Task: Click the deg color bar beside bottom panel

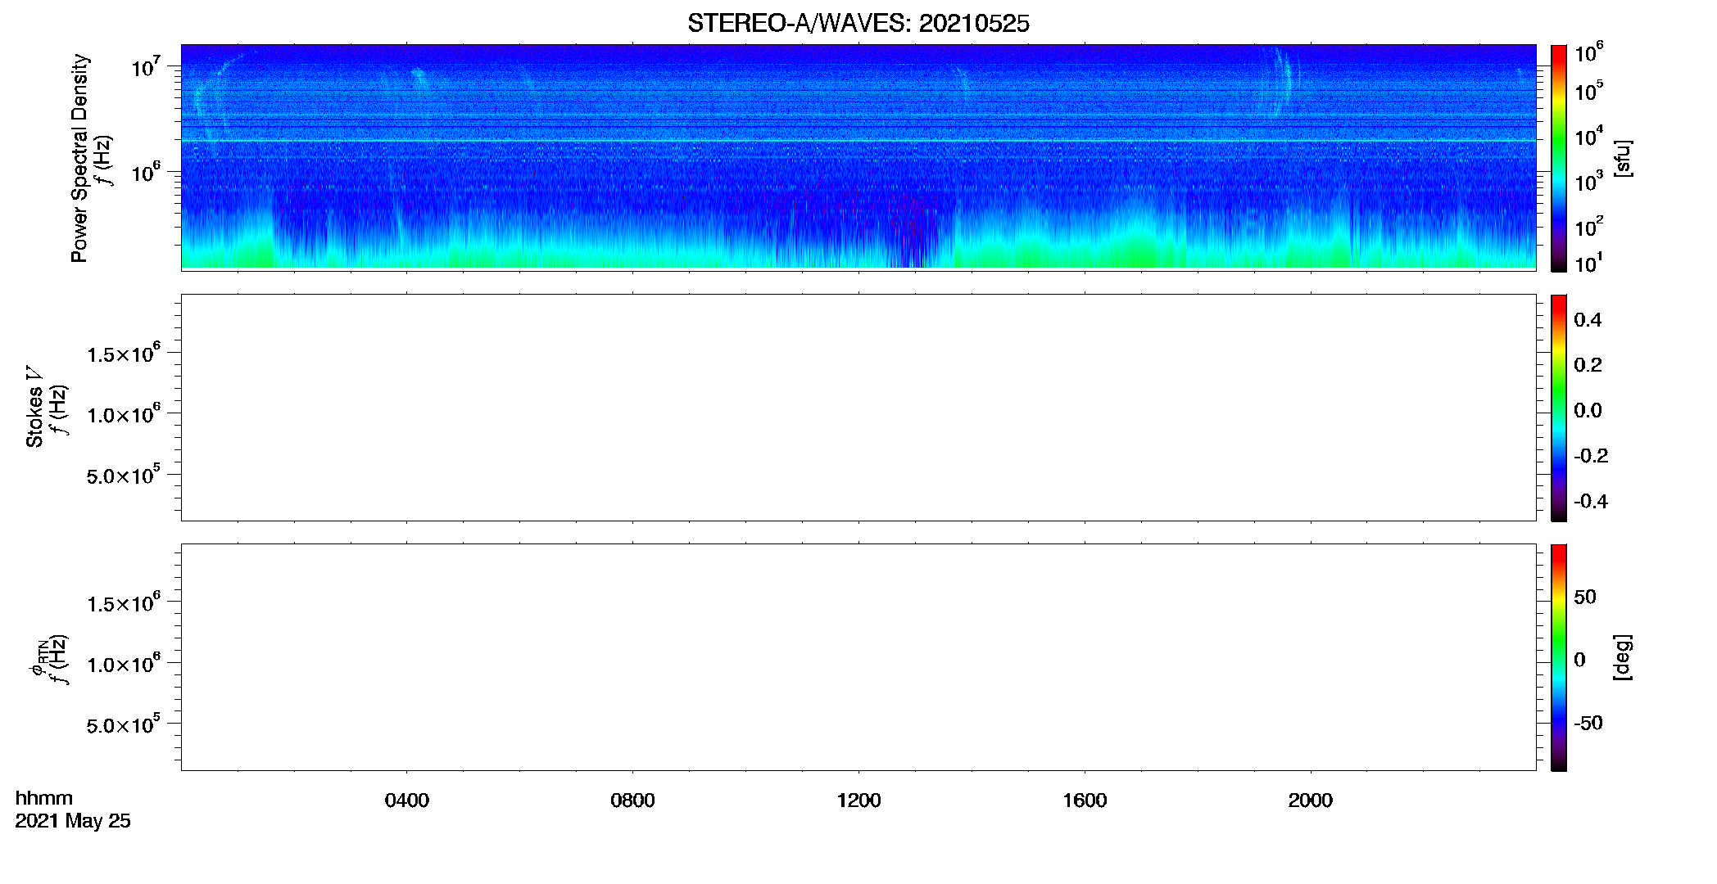Action: (x=1558, y=657)
